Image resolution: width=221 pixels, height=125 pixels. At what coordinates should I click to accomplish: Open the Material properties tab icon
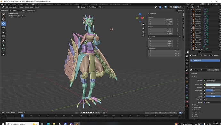(187, 101)
